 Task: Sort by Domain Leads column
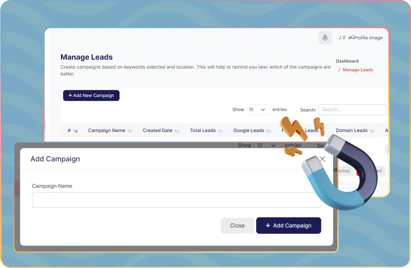pyautogui.click(x=355, y=130)
